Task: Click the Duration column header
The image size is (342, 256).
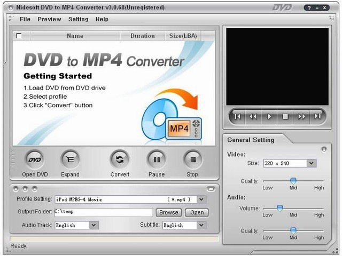Action: 143,36
